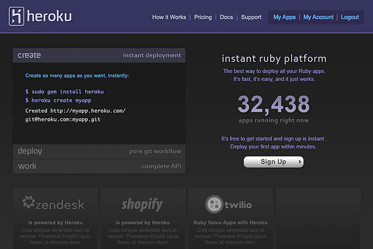The image size is (373, 249).
Task: Go to the Docs link
Action: (226, 17)
